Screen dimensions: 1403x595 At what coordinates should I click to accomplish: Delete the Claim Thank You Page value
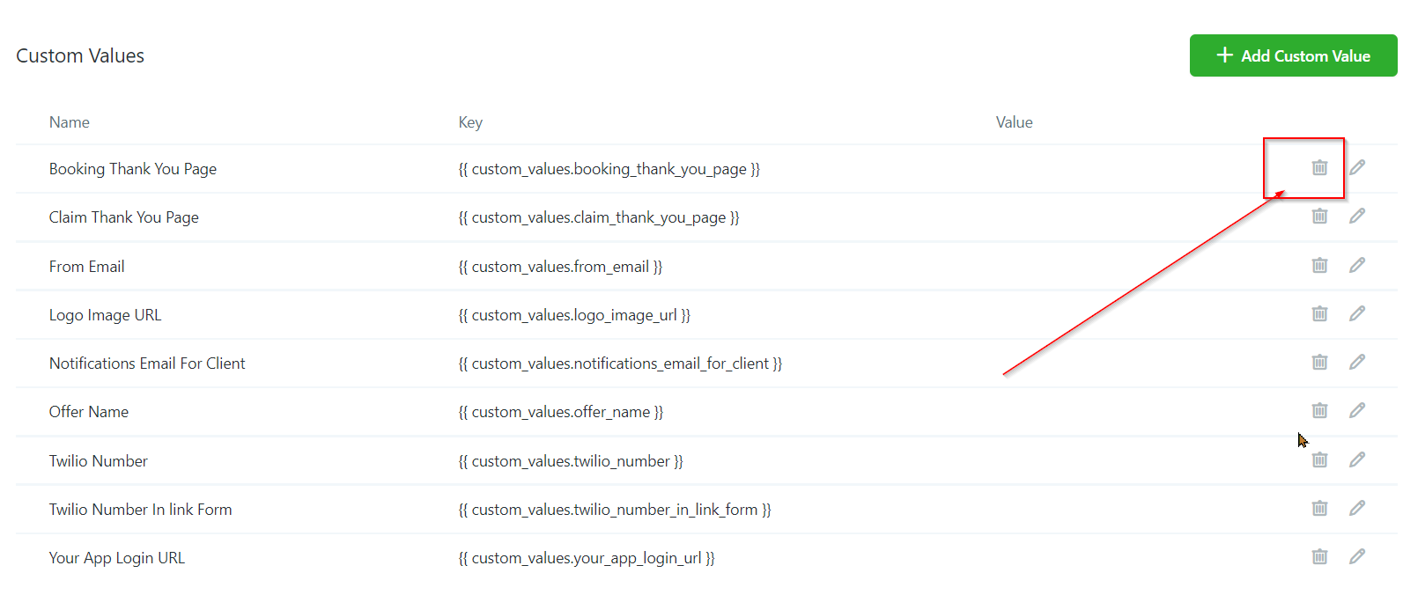click(x=1319, y=216)
